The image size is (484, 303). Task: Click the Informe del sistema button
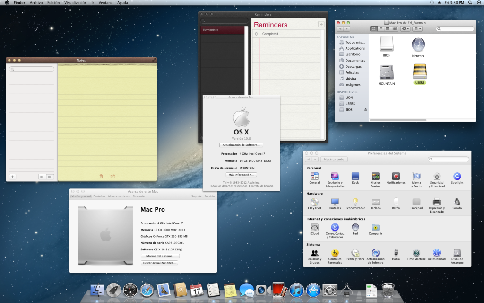coord(160,256)
